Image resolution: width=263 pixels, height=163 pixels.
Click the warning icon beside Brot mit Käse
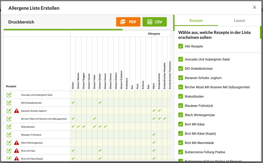pos(16,151)
